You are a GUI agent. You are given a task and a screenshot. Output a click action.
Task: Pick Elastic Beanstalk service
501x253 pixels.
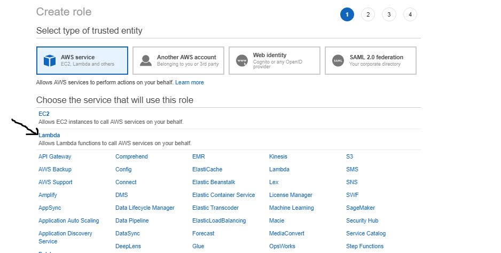pos(214,182)
